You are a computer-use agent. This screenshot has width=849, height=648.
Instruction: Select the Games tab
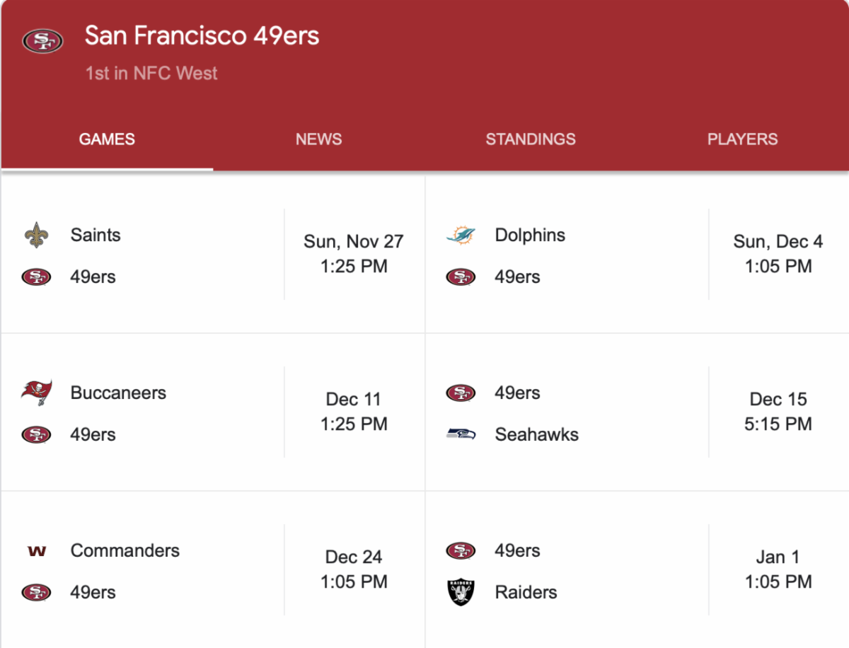coord(107,139)
